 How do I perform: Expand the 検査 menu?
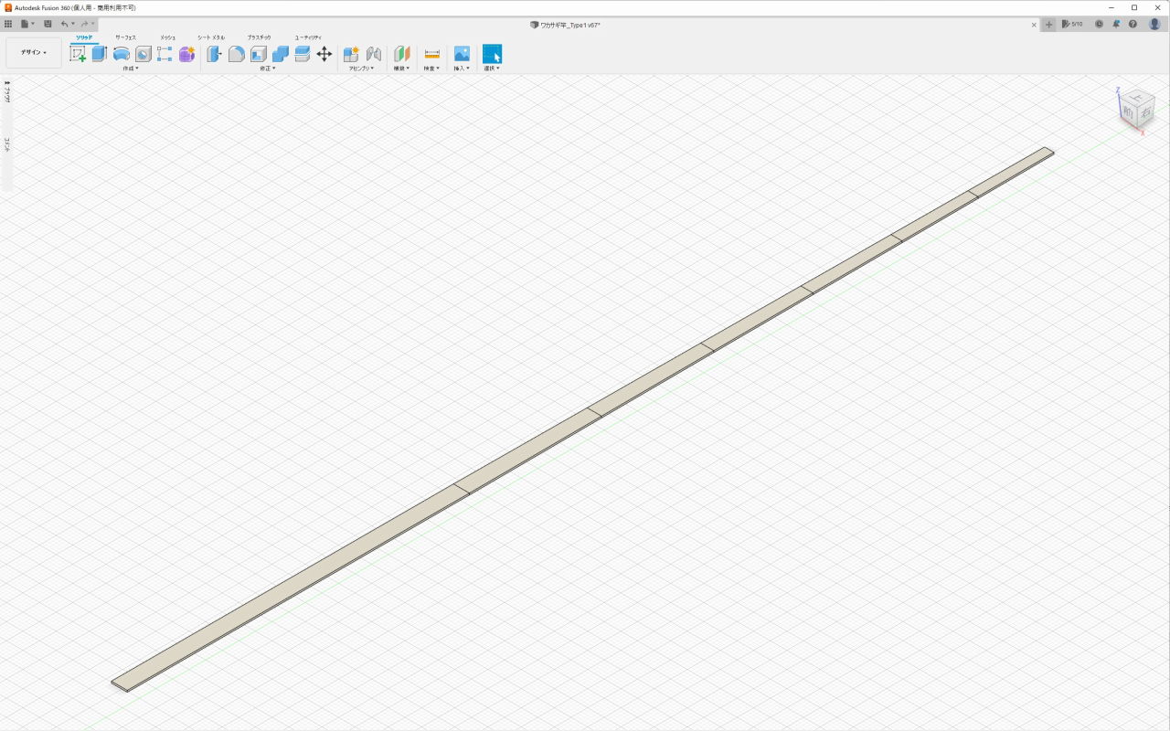coord(431,68)
